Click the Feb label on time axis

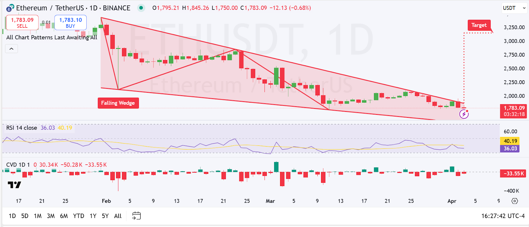click(106, 201)
